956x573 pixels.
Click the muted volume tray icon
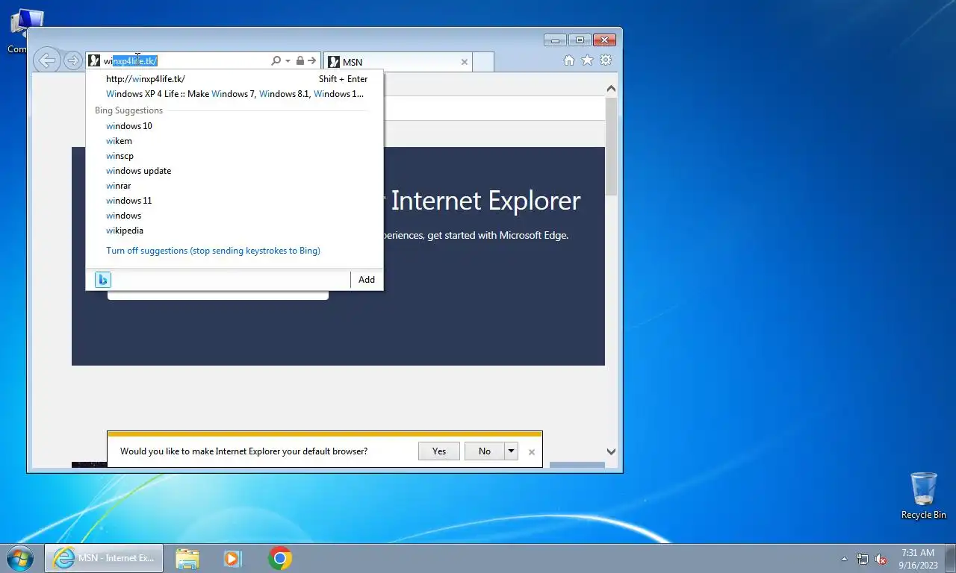(881, 559)
